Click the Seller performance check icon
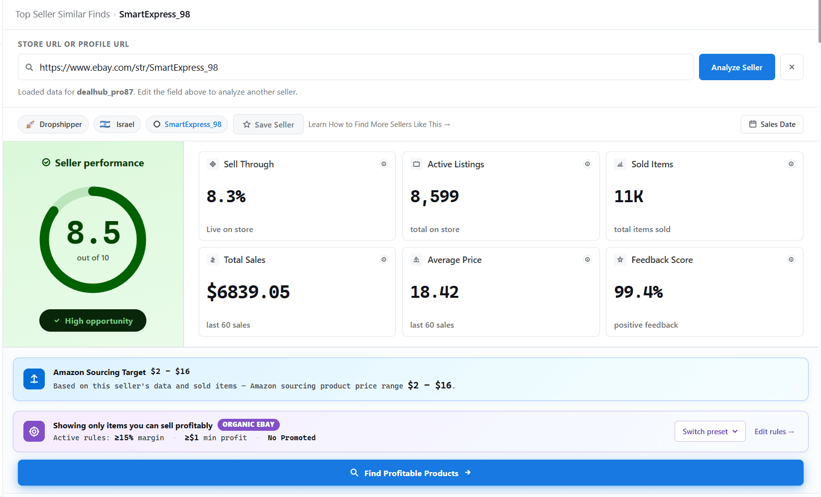Screen dimensions: 821x497 coord(46,162)
